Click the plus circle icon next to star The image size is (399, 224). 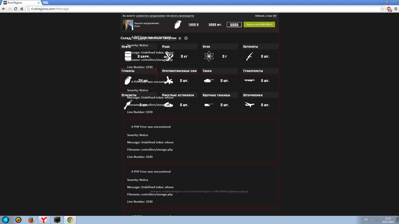(186, 38)
